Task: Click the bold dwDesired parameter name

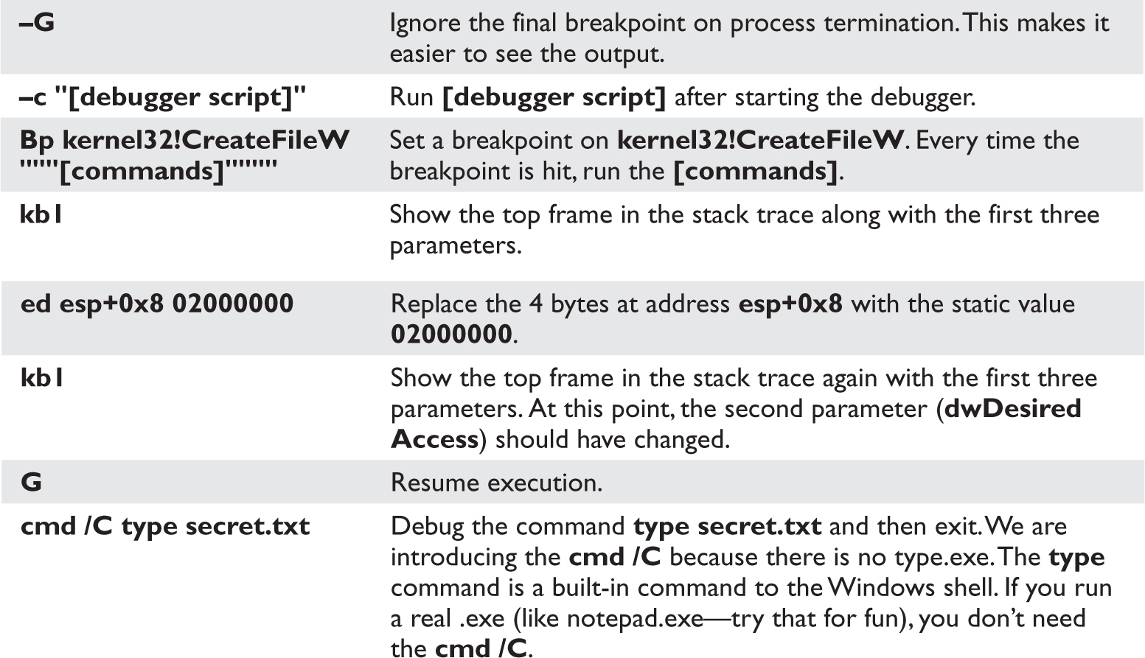Action: 1012,408
